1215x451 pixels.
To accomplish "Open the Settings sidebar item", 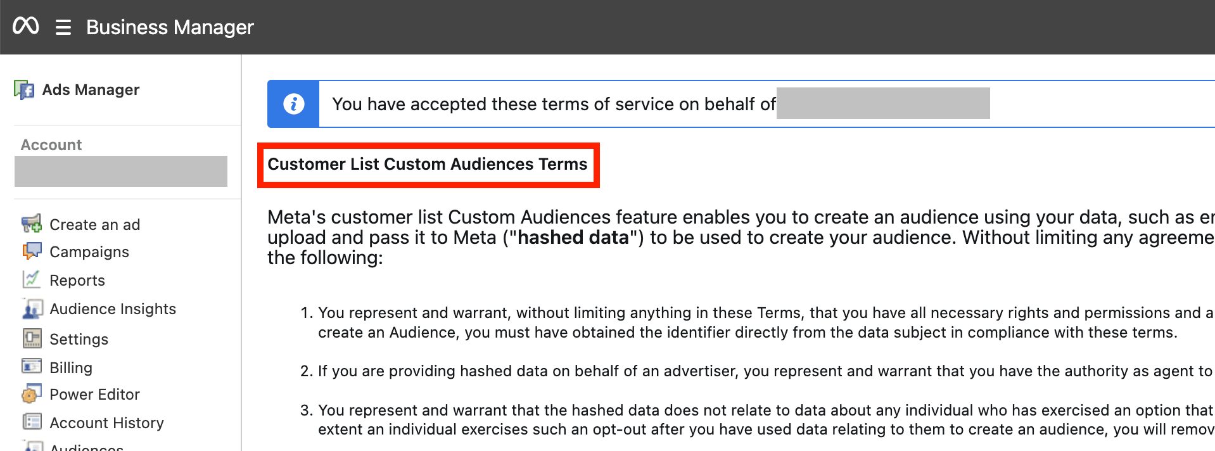I will tap(79, 340).
